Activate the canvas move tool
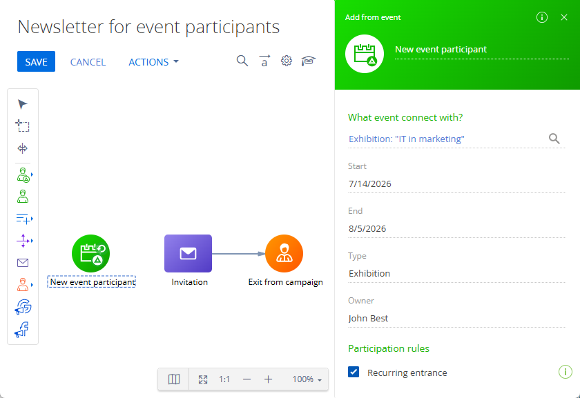This screenshot has height=398, width=580. (x=23, y=148)
